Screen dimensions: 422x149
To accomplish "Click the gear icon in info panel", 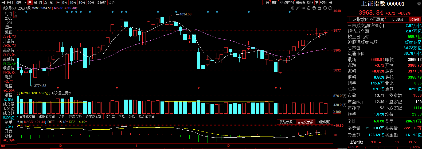I will (x=419, y=4).
